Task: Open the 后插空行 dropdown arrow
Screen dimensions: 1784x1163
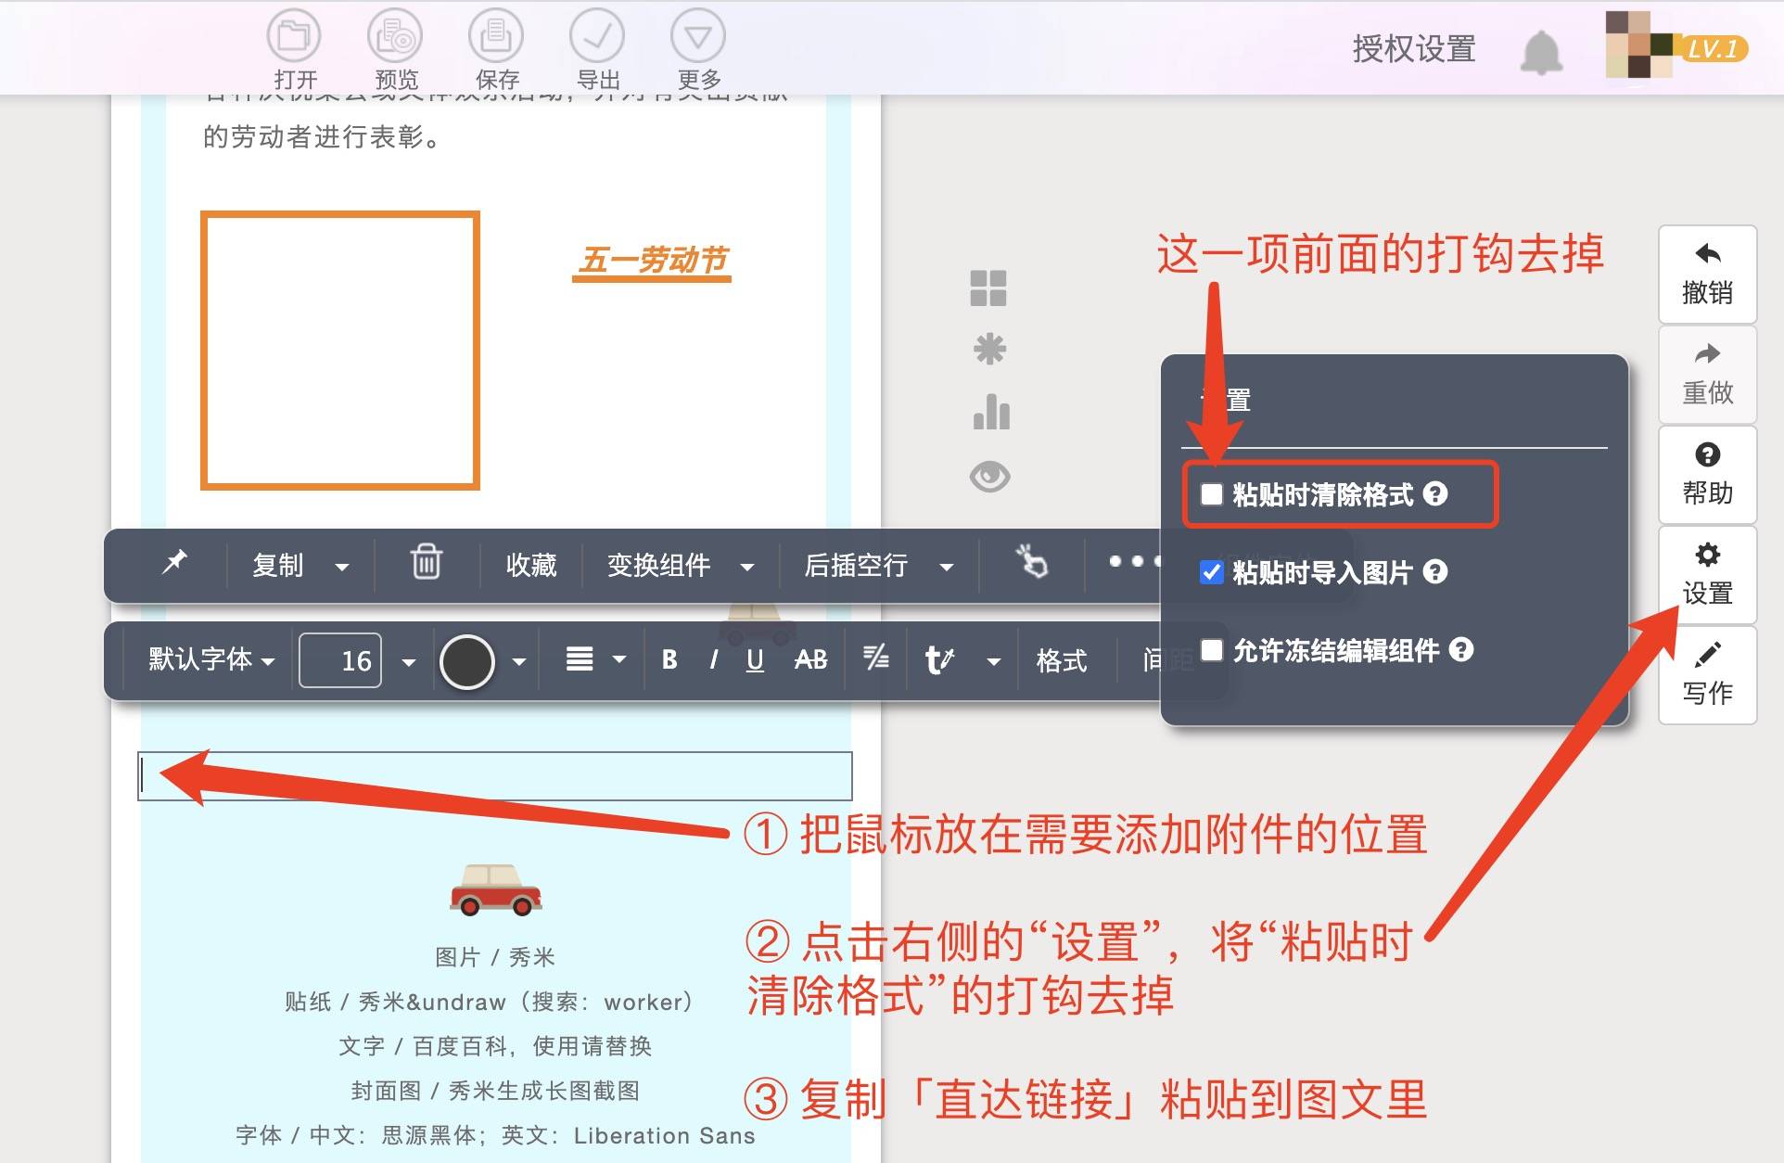Action: click(x=948, y=566)
